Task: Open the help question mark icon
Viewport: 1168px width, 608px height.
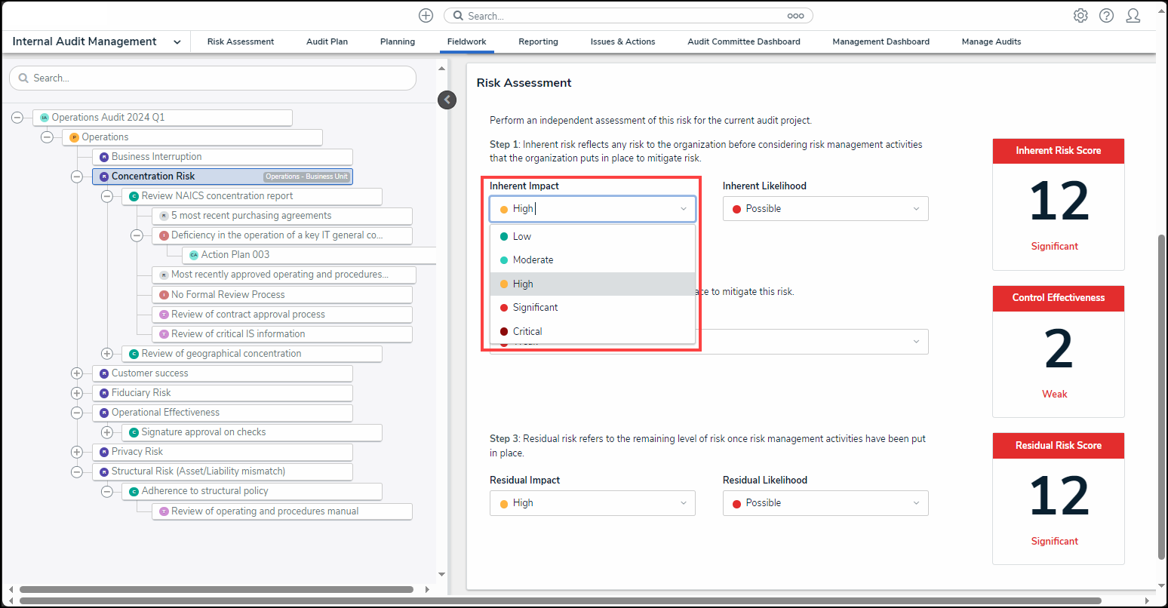Action: (x=1106, y=16)
